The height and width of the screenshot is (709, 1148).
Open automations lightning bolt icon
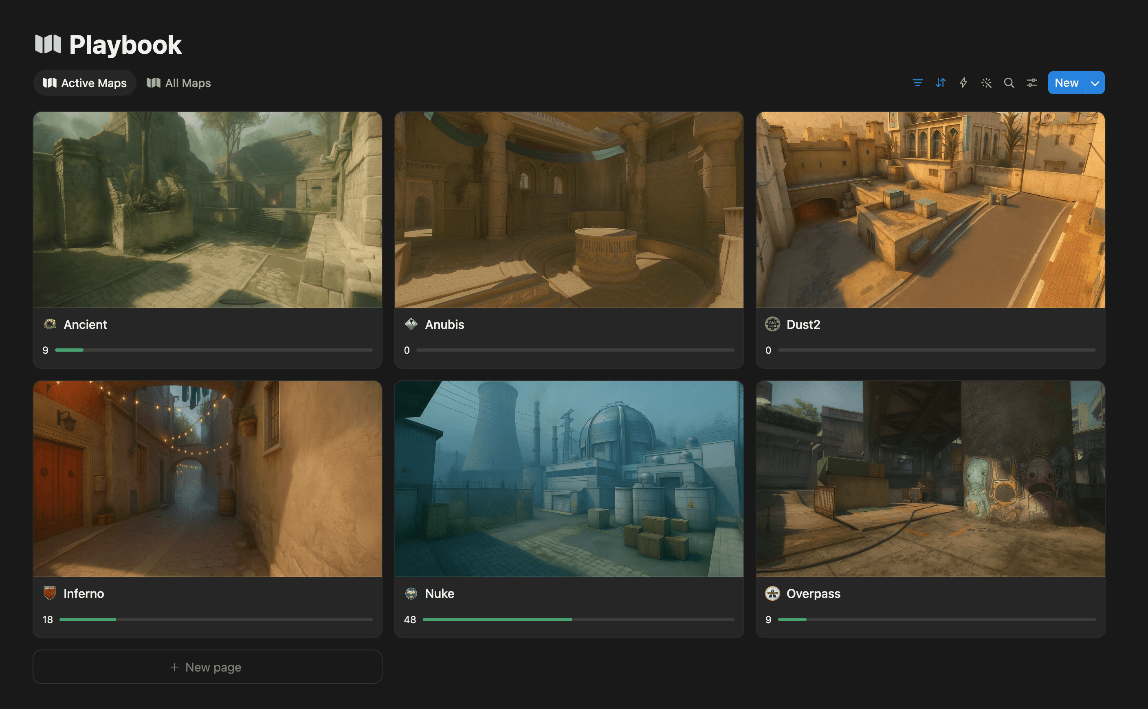(x=963, y=83)
